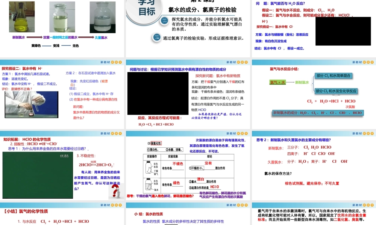Click the label 黄绿色 under the flask photo

coord(36,46)
